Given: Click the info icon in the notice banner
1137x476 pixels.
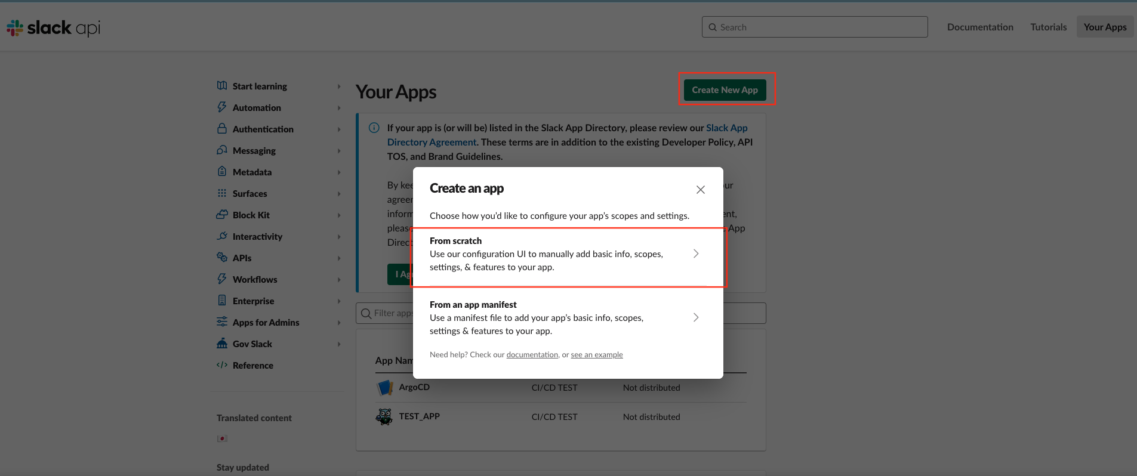Looking at the screenshot, I should [x=374, y=128].
